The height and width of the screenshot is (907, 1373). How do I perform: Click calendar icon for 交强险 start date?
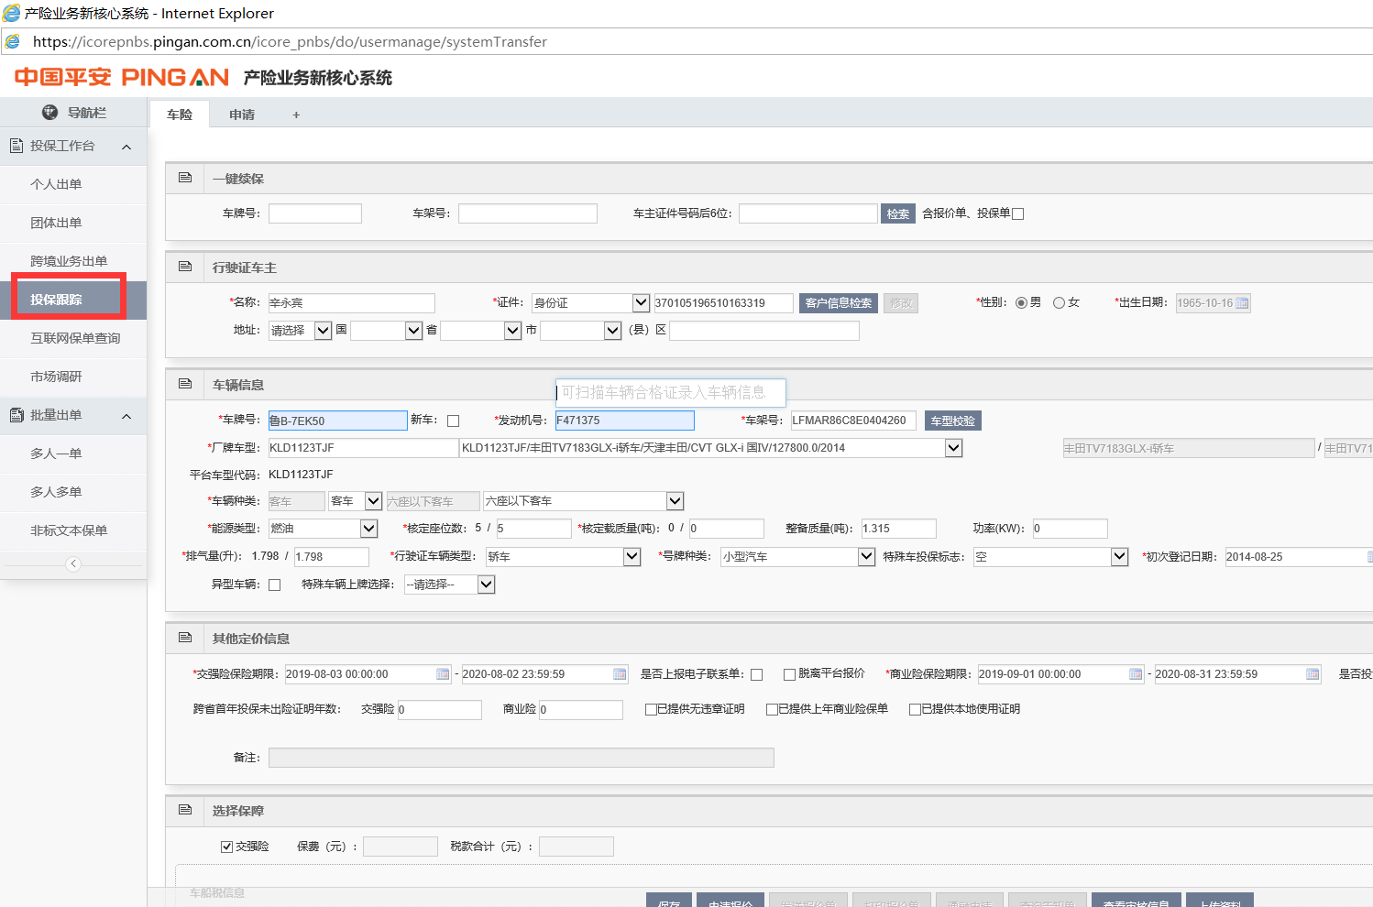coord(443,674)
